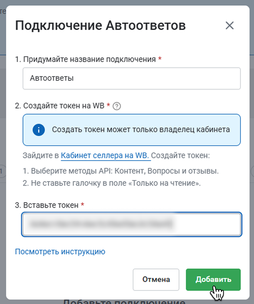Image resolution: width=254 pixels, height=304 pixels.
Task: Cancel with the Отмена button
Action: [x=156, y=279]
